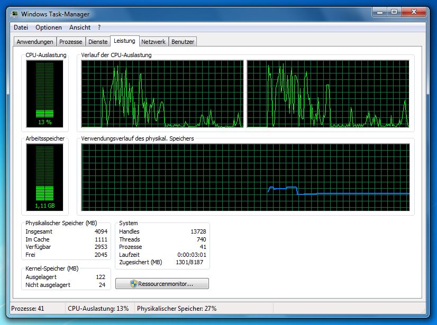The height and width of the screenshot is (325, 437).
Task: Click status bar text Prozesse: 41
Action: click(x=28, y=309)
